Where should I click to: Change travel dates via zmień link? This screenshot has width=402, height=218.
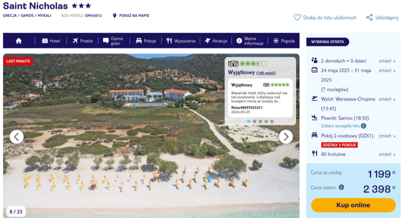pyautogui.click(x=387, y=70)
